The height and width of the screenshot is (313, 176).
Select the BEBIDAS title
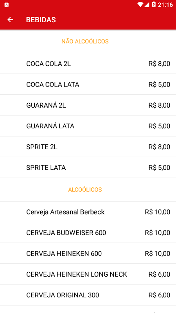coord(41,20)
